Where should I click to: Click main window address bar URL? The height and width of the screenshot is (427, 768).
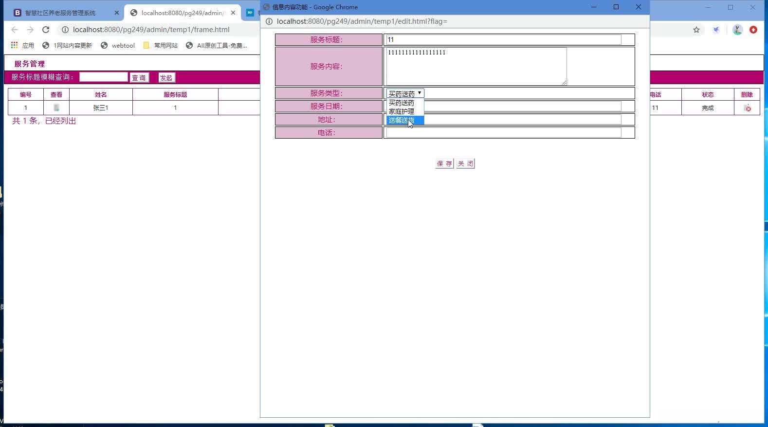coord(151,30)
